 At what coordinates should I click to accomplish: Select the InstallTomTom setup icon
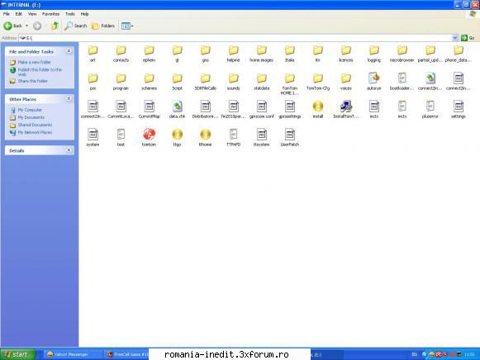click(346, 110)
